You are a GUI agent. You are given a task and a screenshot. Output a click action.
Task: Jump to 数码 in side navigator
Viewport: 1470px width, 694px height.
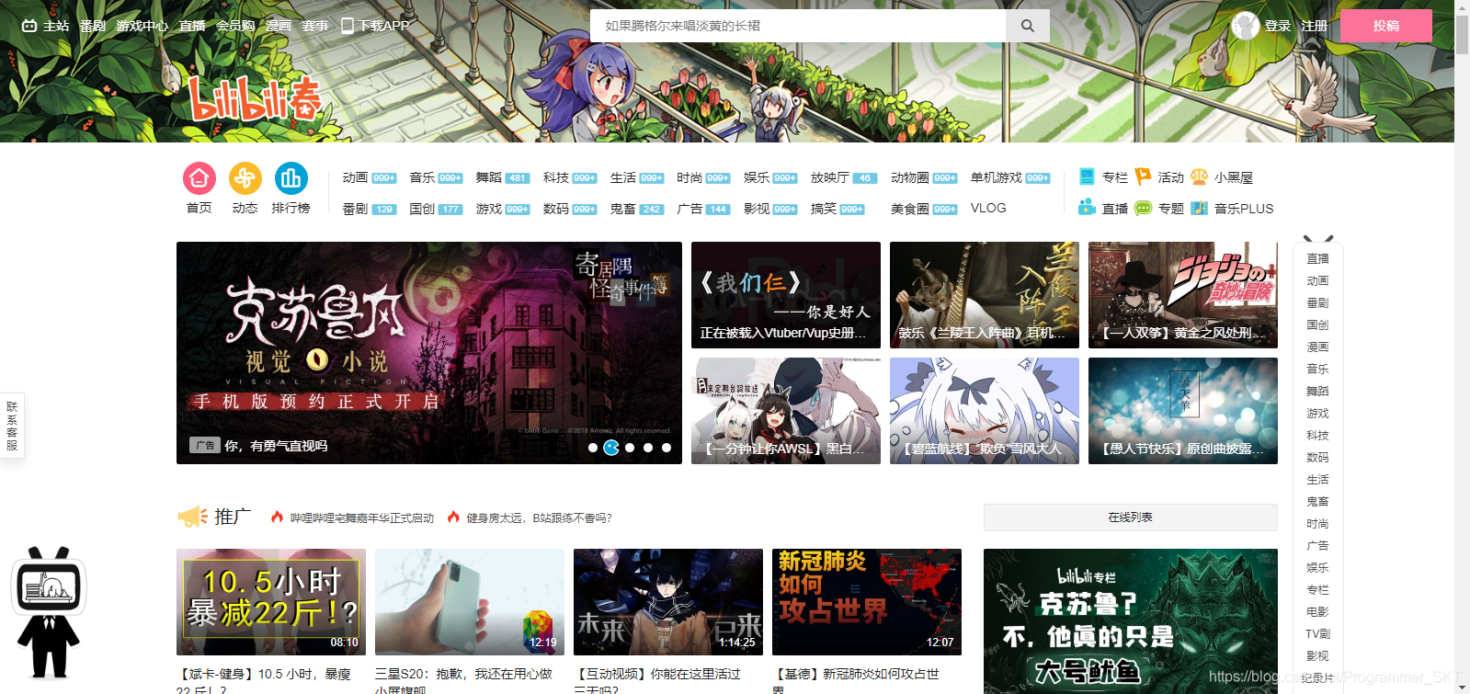[x=1317, y=458]
